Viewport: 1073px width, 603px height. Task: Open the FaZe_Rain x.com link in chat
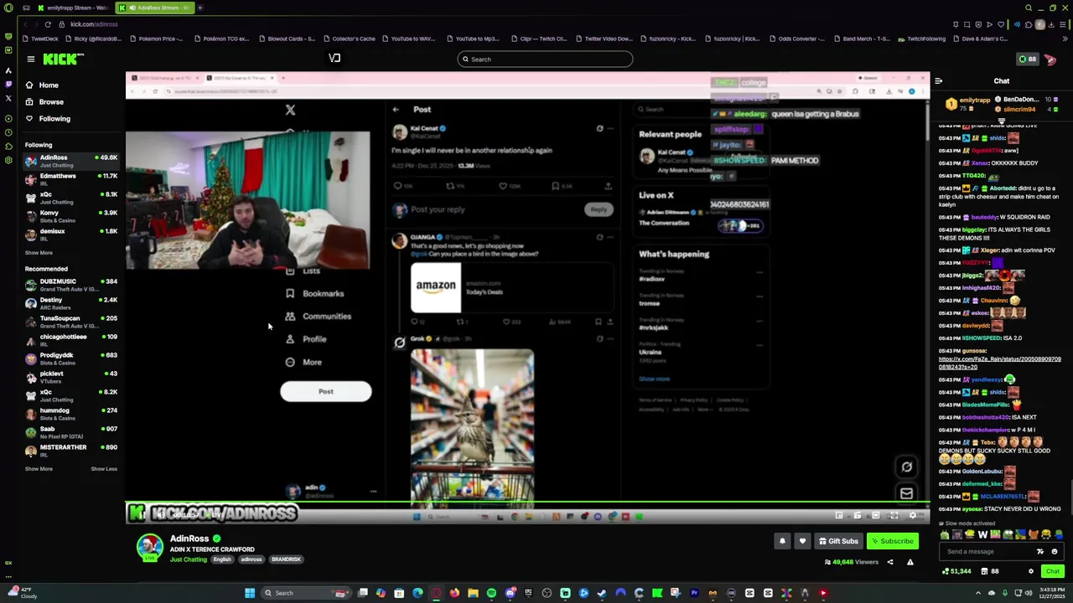click(999, 363)
